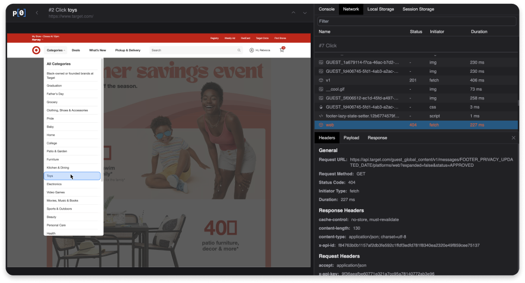Click the RedCard link

(245, 38)
